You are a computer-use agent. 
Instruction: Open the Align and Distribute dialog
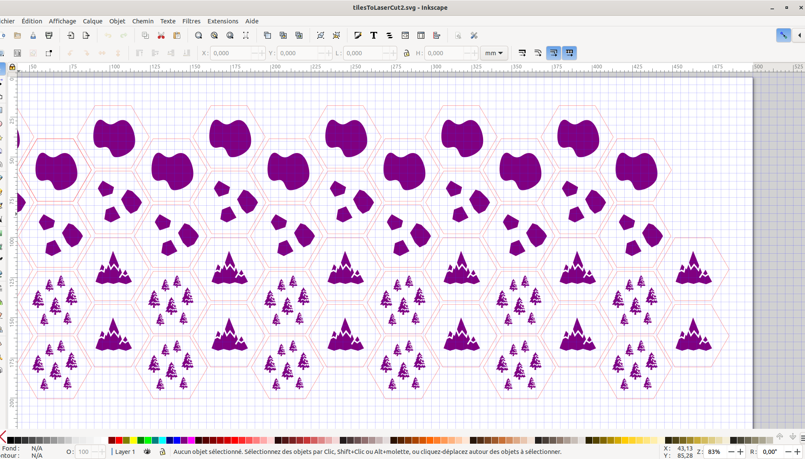437,35
